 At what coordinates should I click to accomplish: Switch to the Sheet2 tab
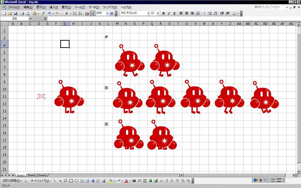click(x=32, y=175)
